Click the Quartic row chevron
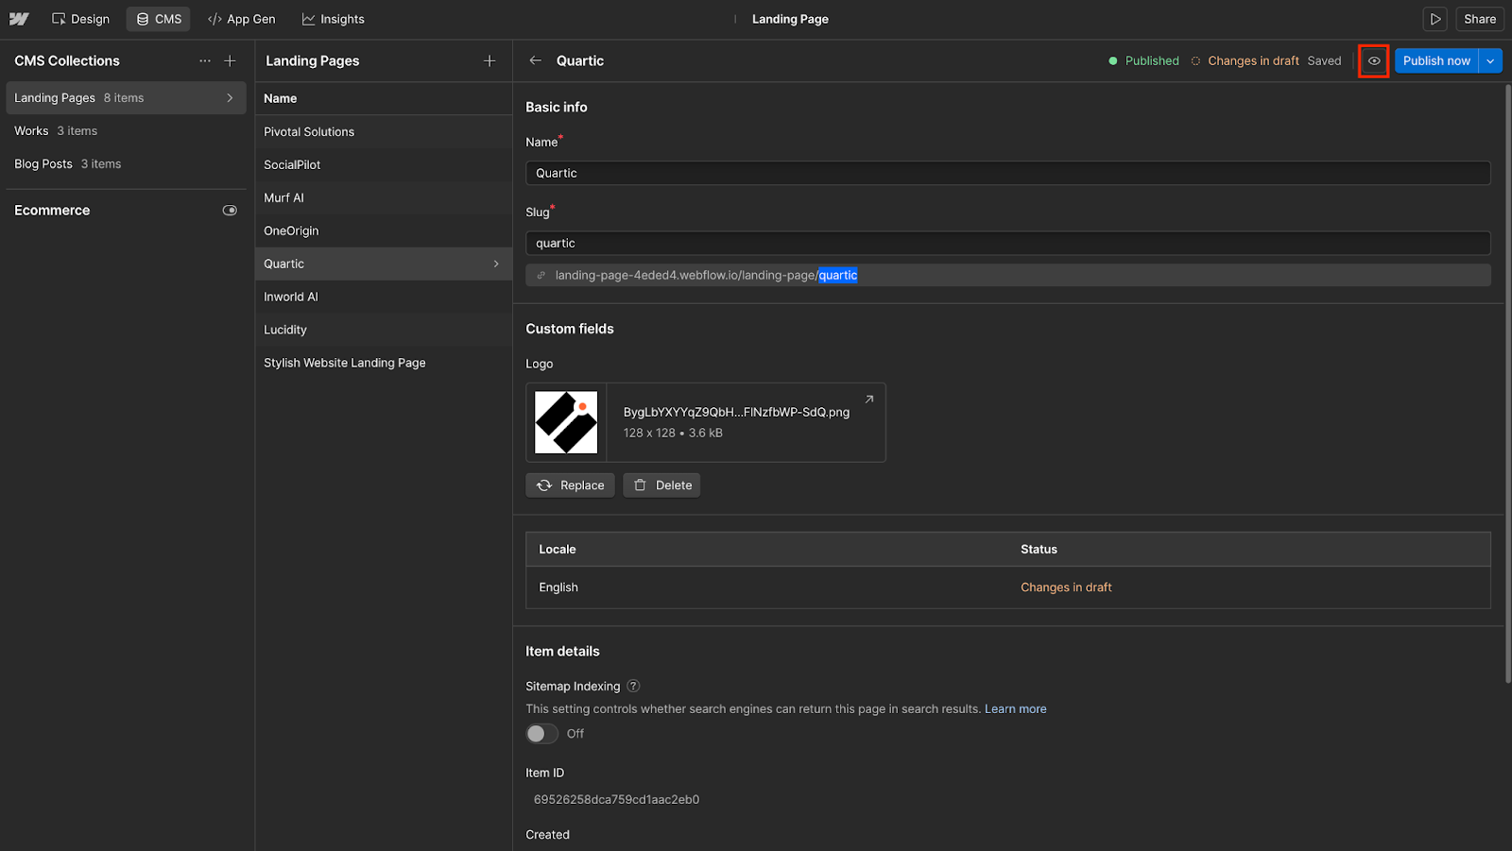The width and height of the screenshot is (1512, 851). (496, 264)
